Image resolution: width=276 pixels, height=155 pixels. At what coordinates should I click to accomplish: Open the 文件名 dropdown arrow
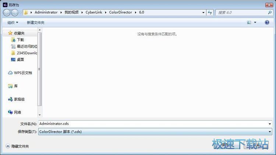point(270,124)
